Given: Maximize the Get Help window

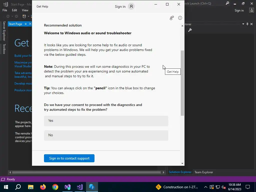Looking at the screenshot, I should point(167,4).
